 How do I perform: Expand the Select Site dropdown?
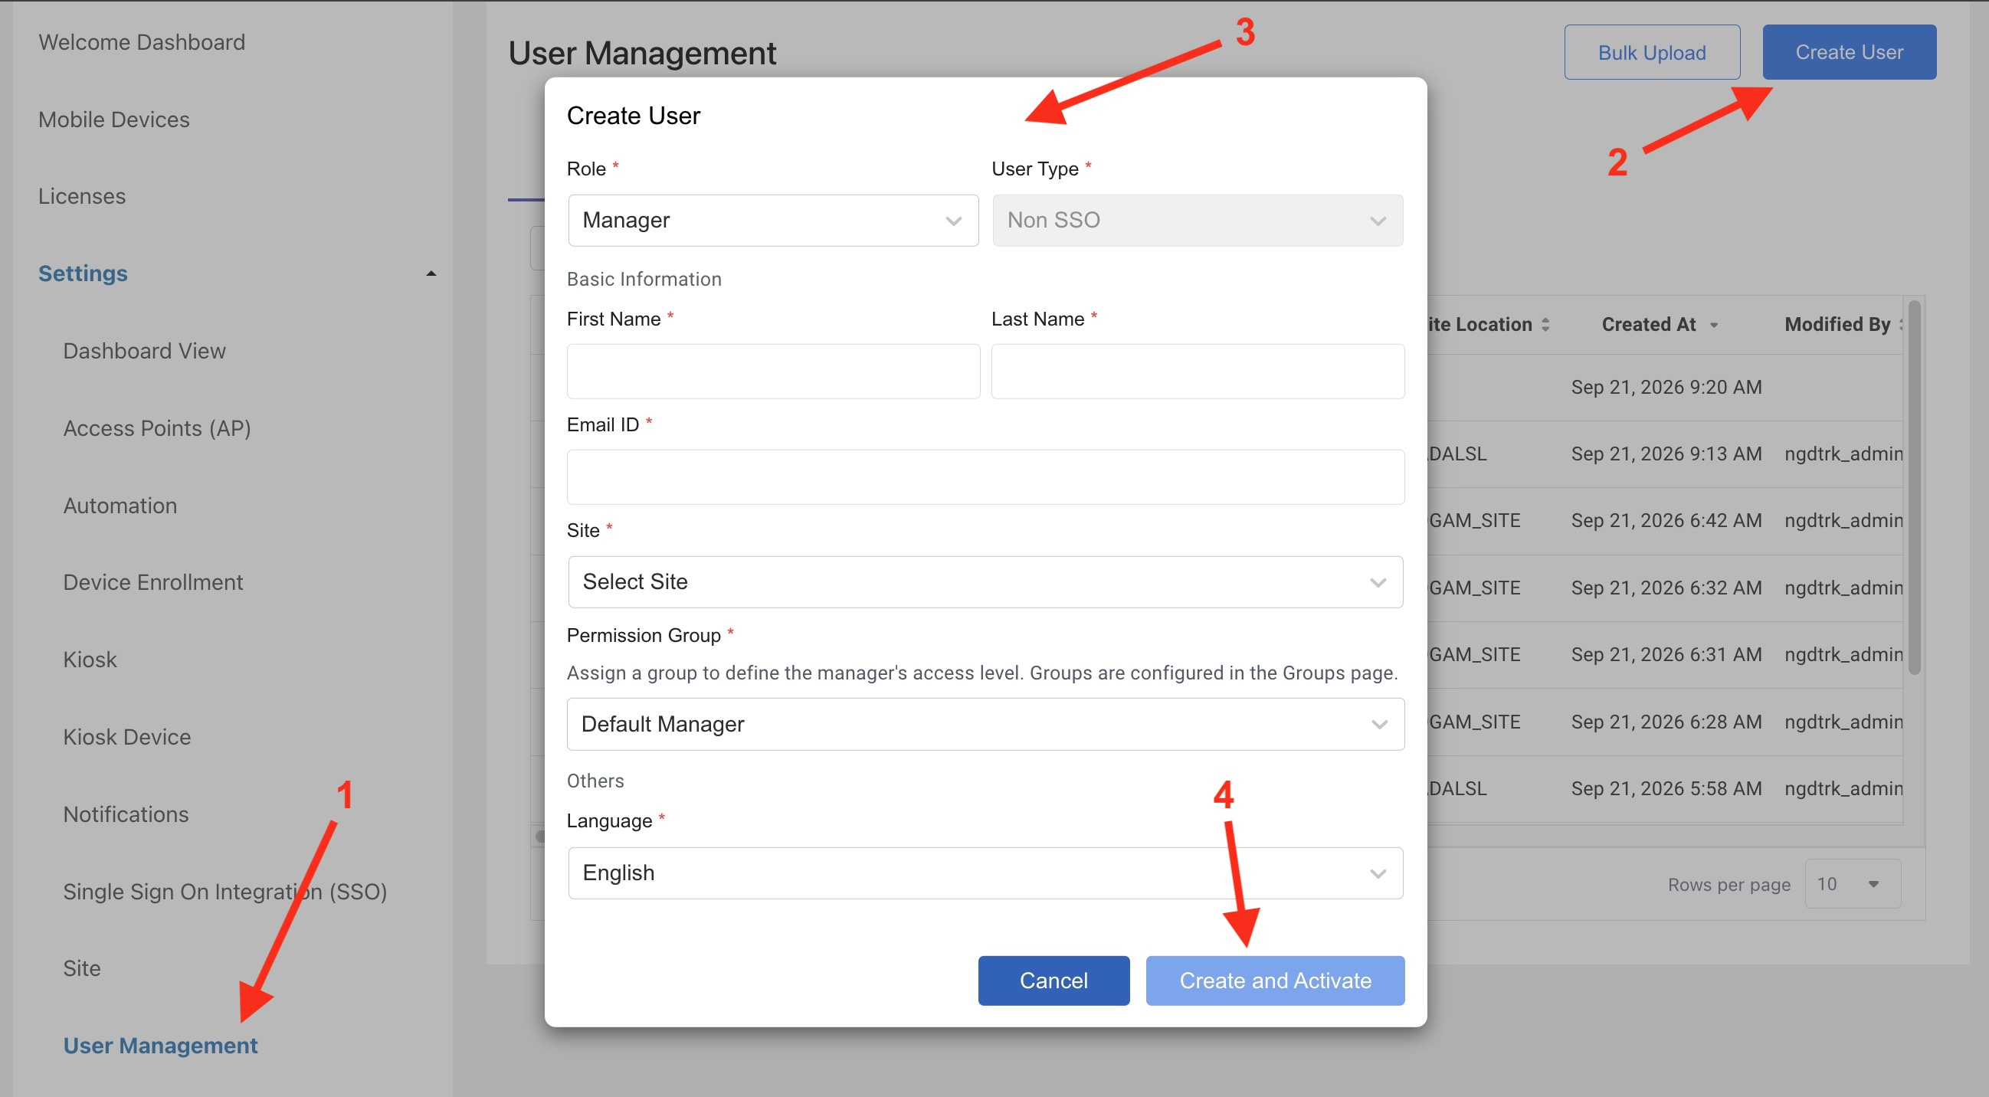tap(985, 581)
